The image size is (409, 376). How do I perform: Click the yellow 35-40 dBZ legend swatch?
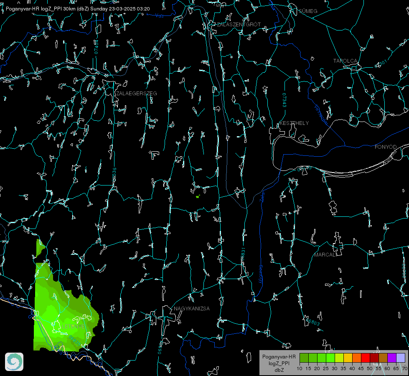click(x=348, y=358)
